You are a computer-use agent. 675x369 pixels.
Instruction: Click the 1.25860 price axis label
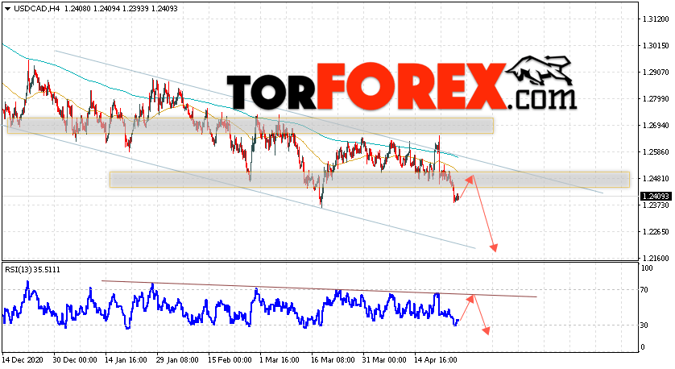click(656, 152)
